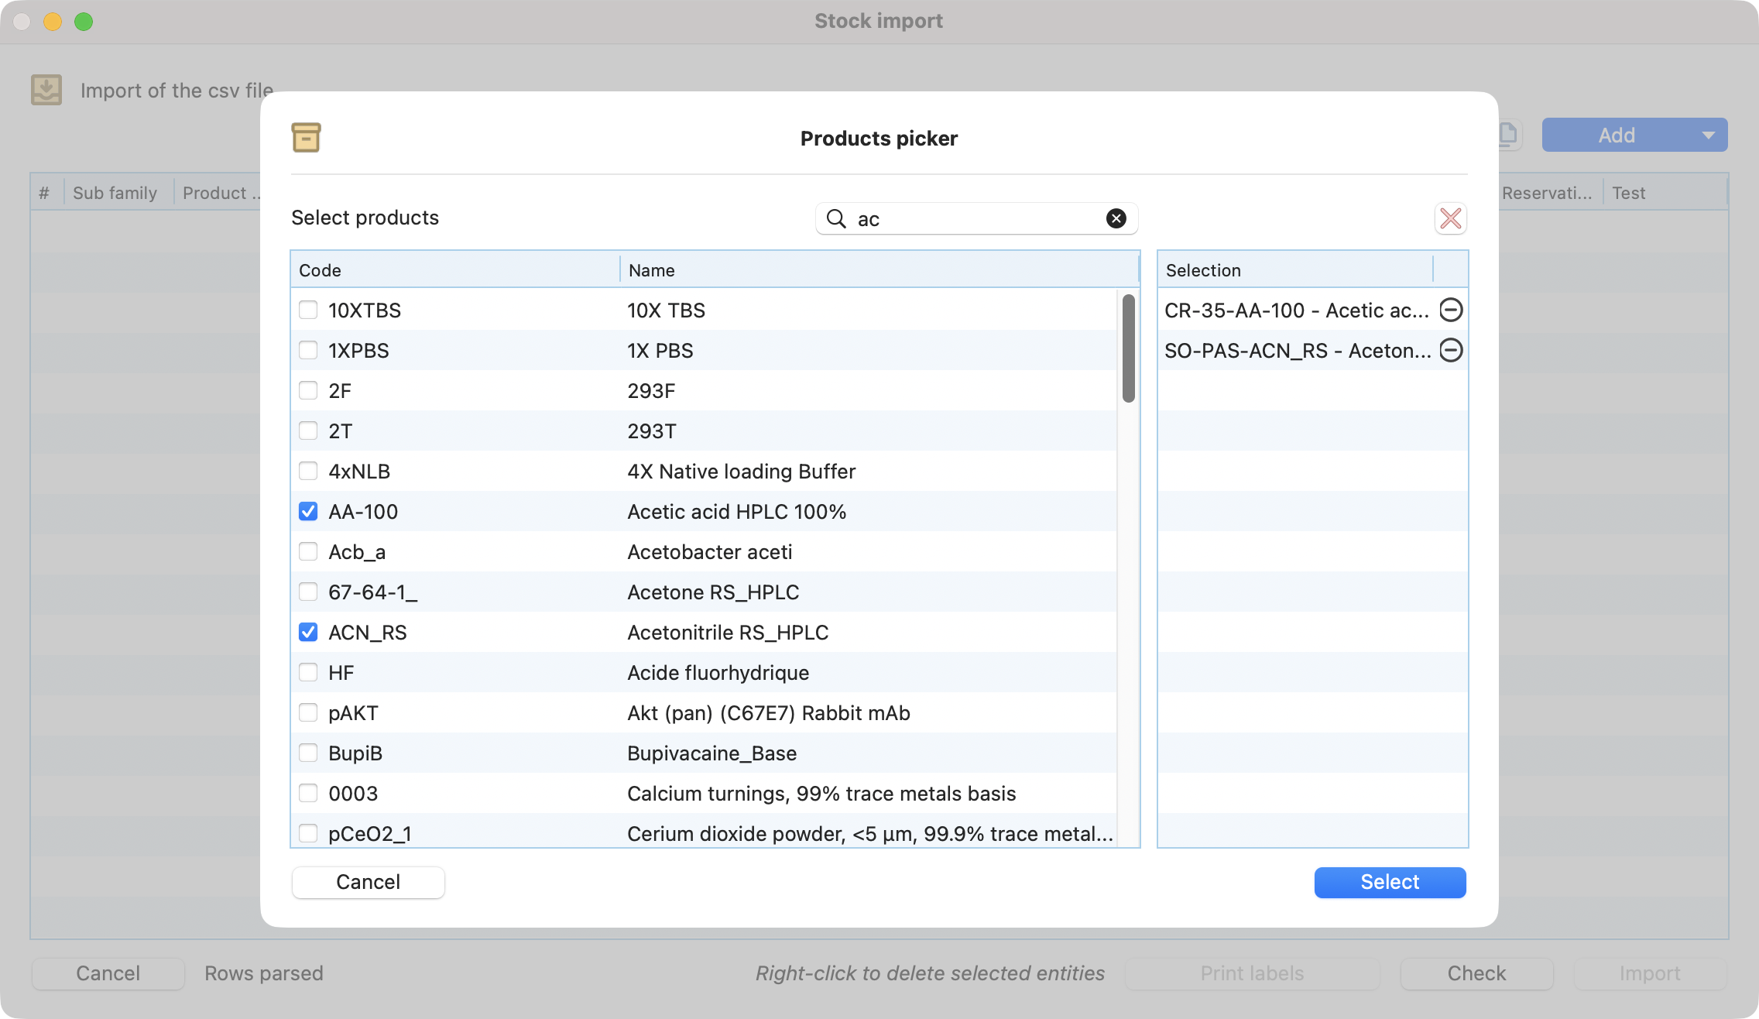Click the document icon beside Add button
1759x1019 pixels.
(x=1508, y=135)
